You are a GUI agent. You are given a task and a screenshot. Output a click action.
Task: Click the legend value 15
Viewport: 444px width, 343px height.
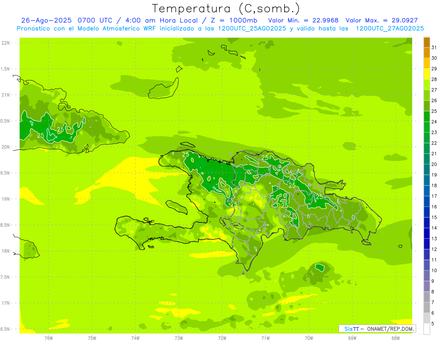point(434,217)
